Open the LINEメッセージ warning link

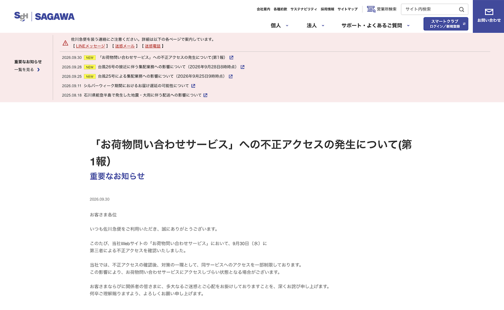90,46
